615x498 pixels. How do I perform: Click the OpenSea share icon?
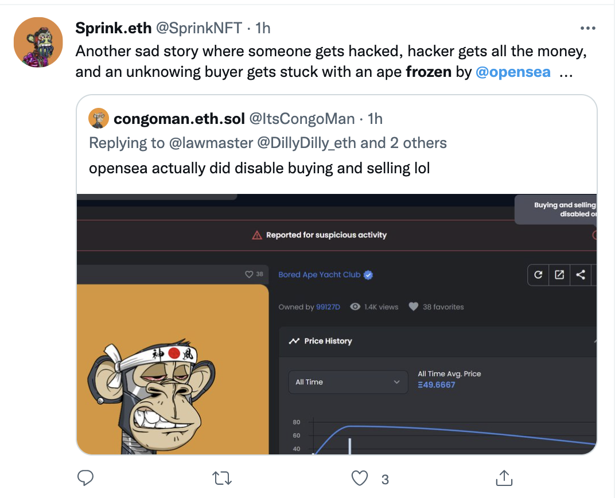581,275
